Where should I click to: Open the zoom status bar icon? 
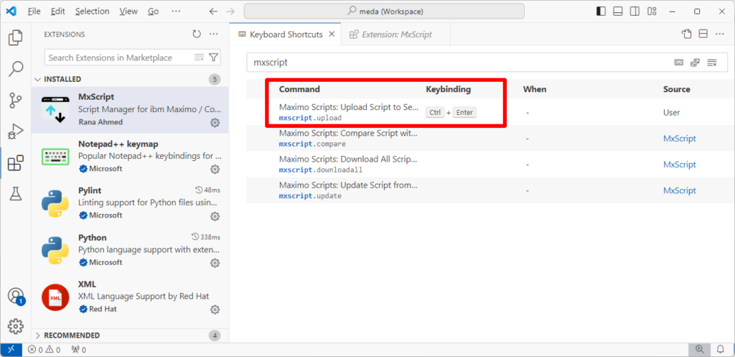(700, 350)
